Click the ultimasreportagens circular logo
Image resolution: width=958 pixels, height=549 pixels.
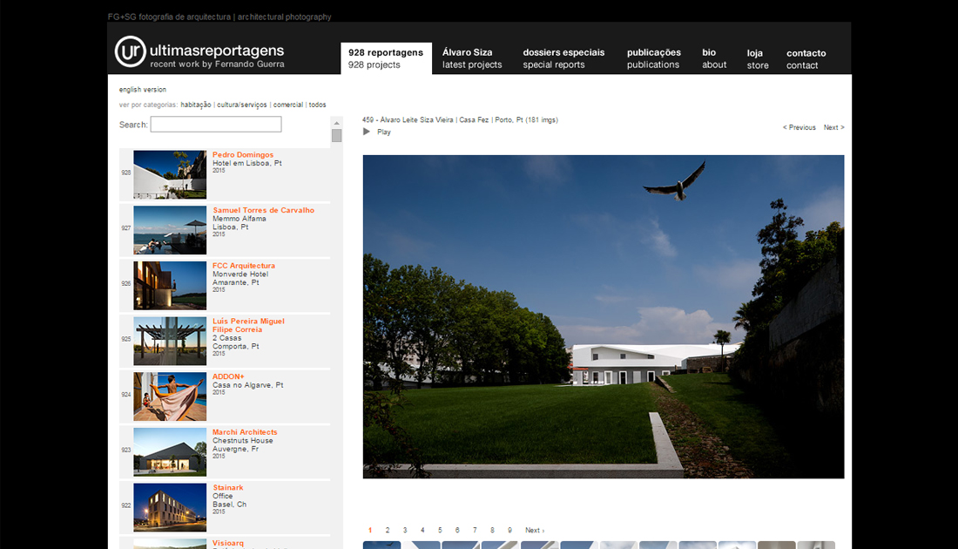click(131, 52)
